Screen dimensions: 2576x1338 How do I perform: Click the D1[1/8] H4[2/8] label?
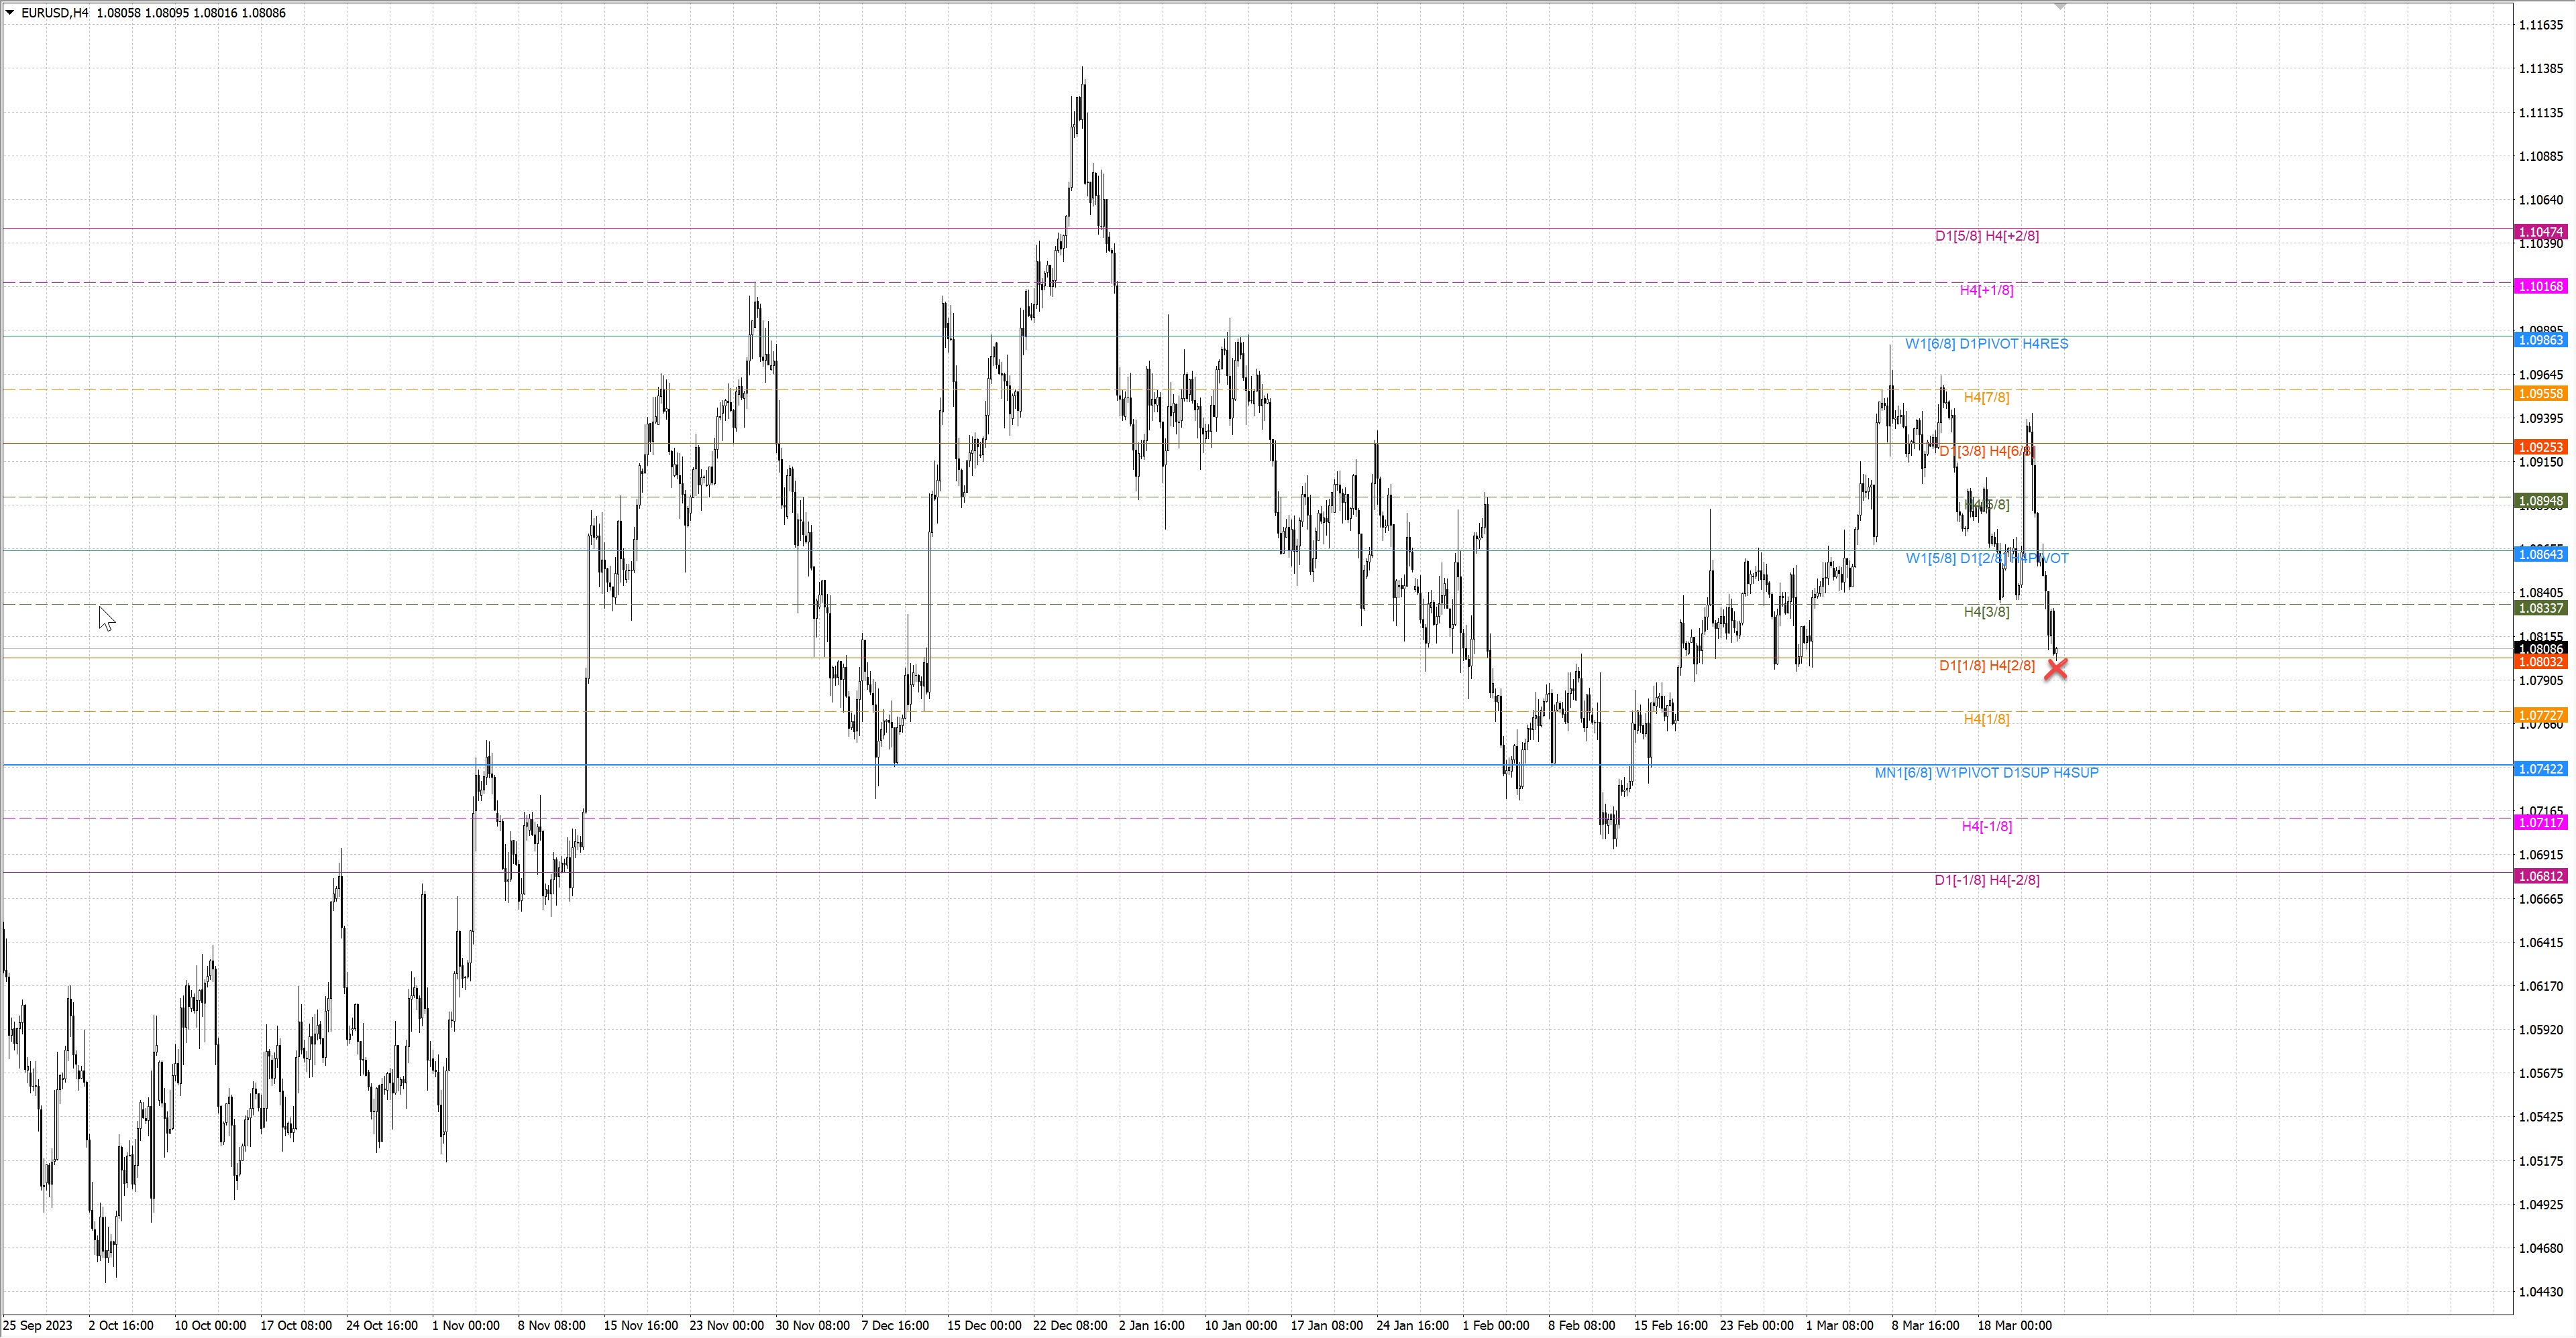point(1986,666)
